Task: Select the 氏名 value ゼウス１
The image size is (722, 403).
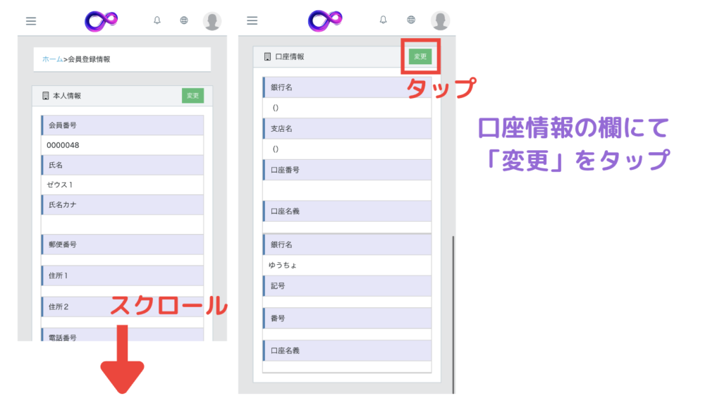Action: (60, 185)
